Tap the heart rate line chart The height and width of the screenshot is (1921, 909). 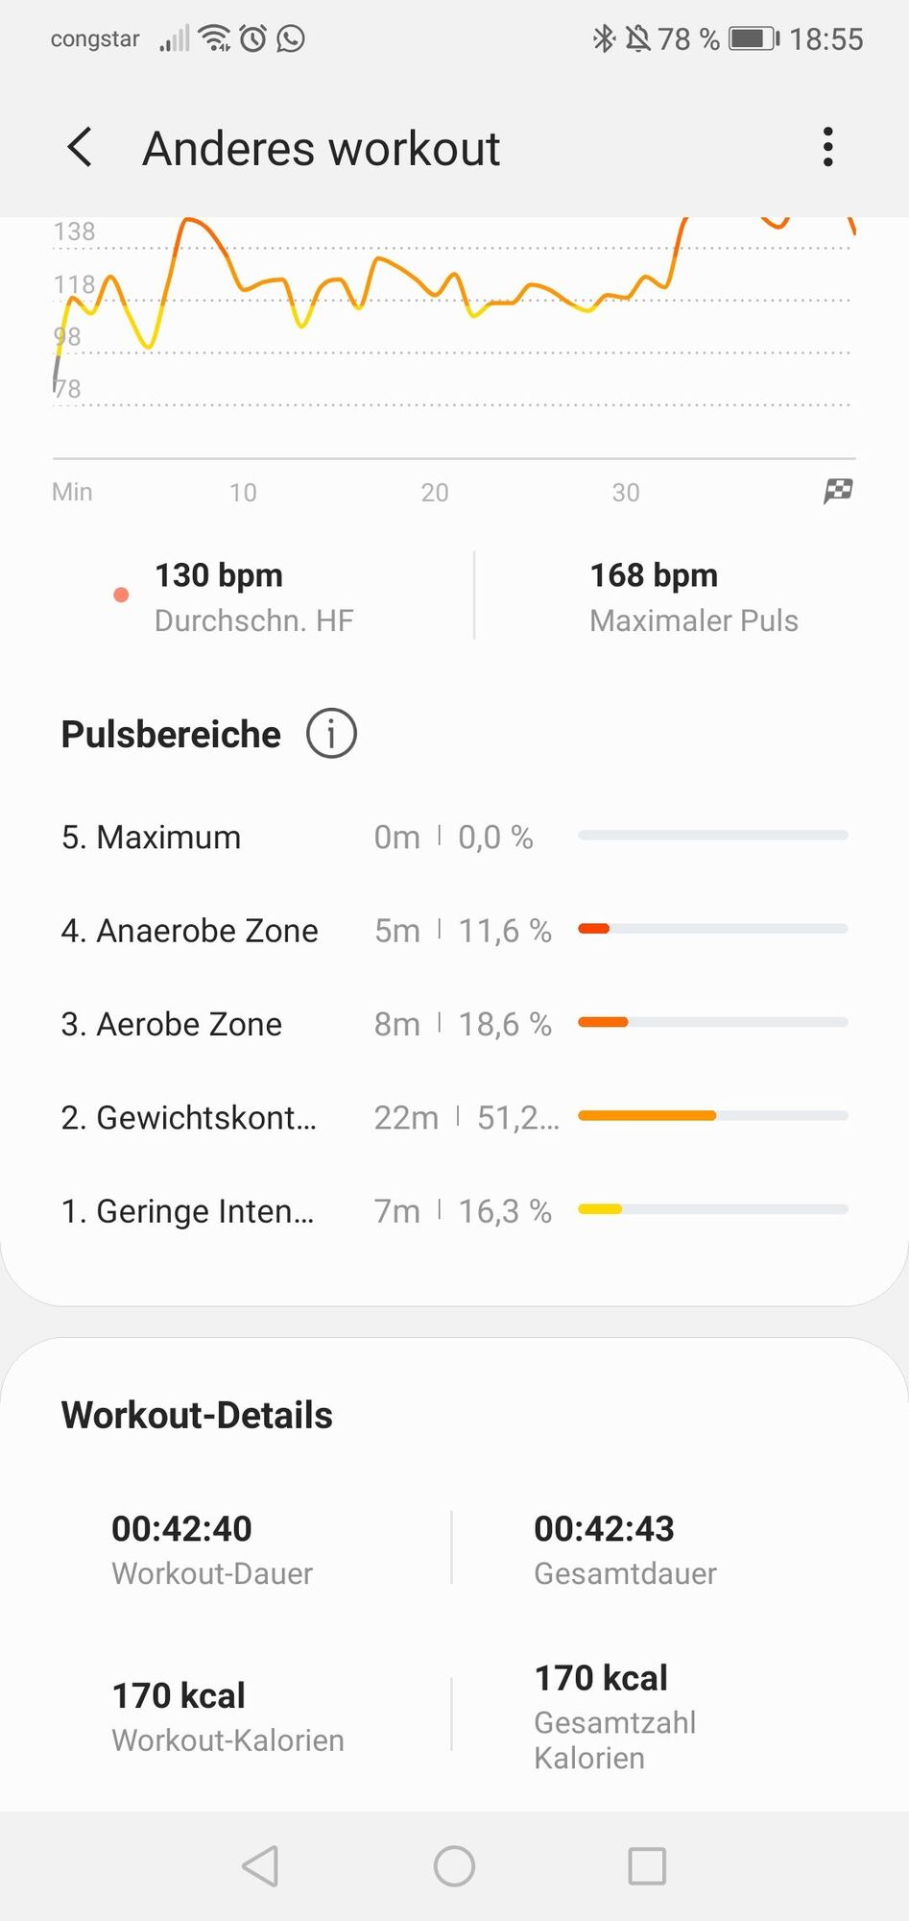(453, 317)
